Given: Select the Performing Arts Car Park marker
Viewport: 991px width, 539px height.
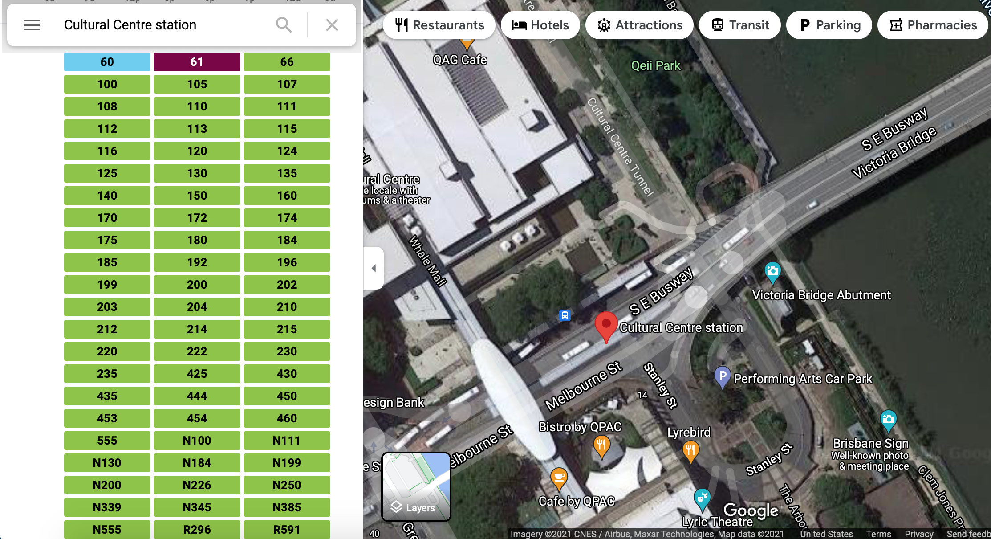Looking at the screenshot, I should click(722, 377).
